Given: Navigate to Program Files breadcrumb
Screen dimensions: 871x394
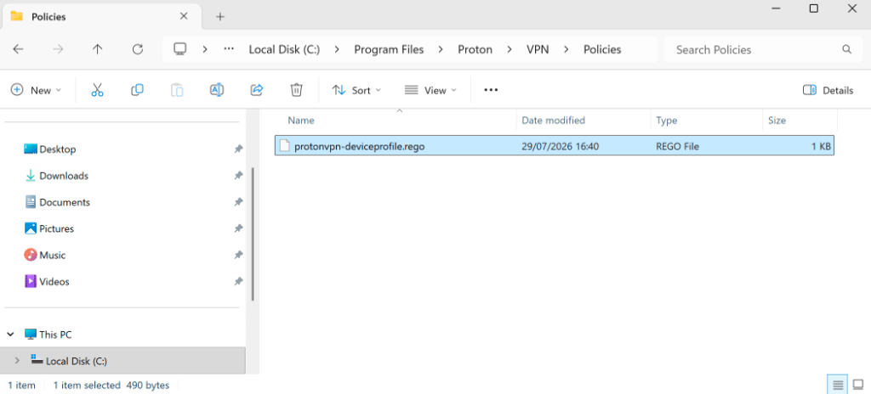Looking at the screenshot, I should 389,49.
